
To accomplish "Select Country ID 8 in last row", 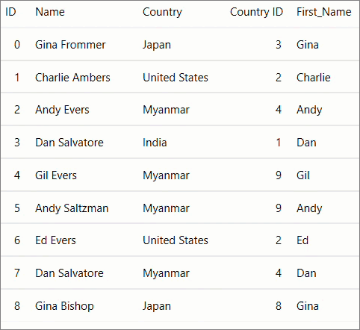I will (279, 306).
